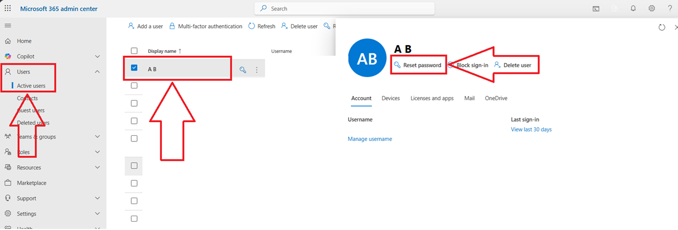
Task: Open the View last 30 days link
Action: coord(531,130)
